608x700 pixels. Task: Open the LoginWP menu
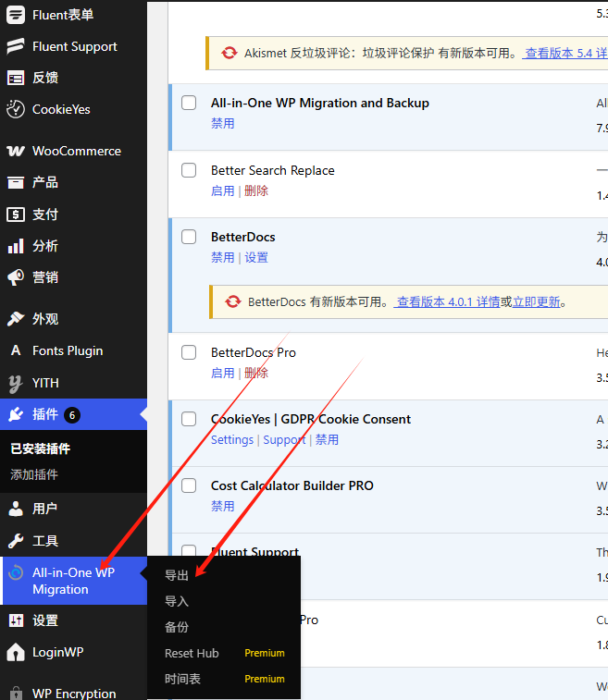click(x=73, y=652)
